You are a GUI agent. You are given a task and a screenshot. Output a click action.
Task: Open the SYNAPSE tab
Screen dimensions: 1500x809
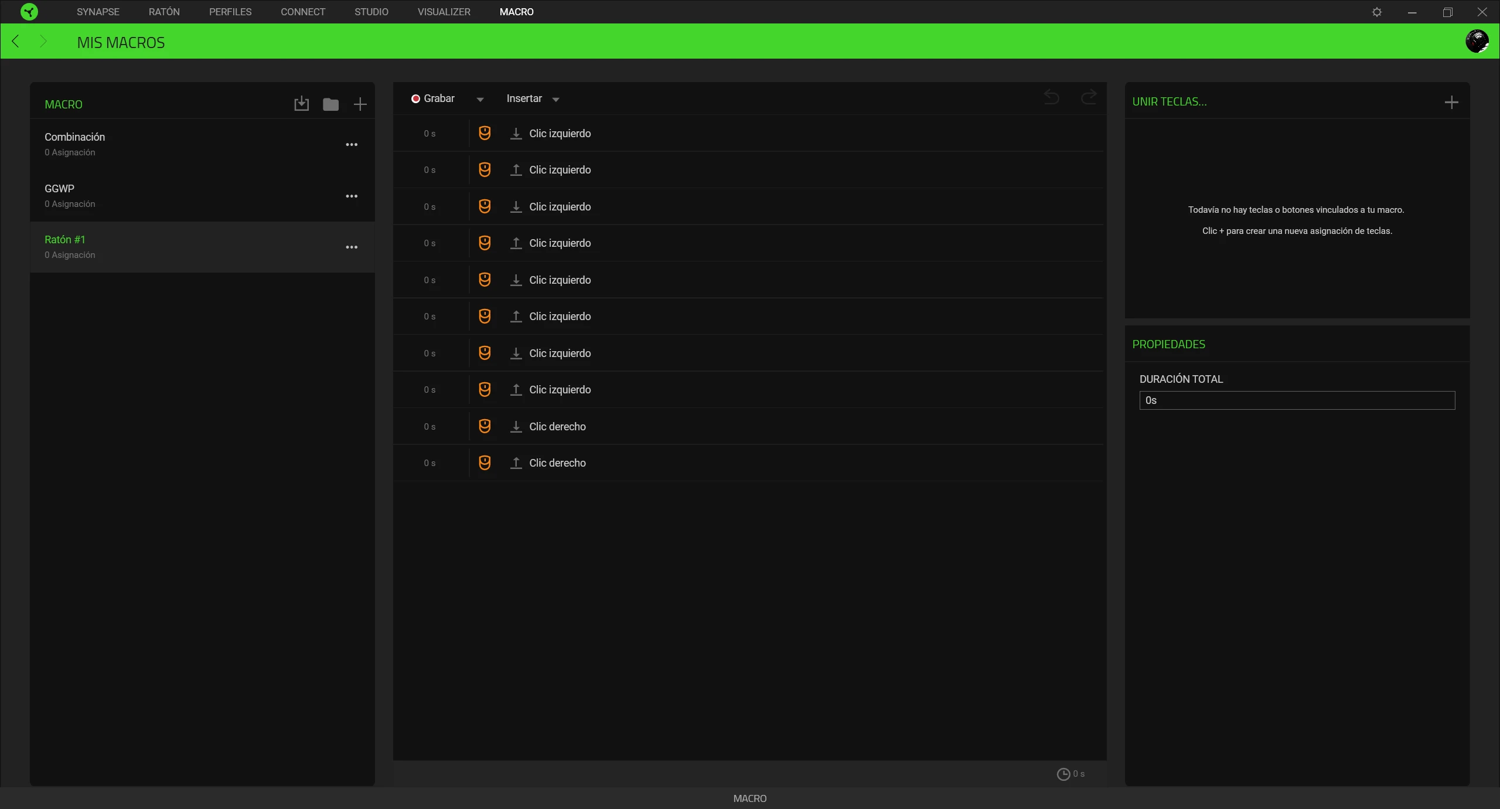coord(98,12)
